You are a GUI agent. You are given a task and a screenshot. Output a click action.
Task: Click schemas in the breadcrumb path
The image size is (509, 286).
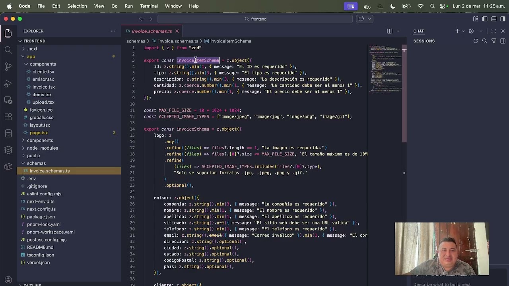(136, 41)
